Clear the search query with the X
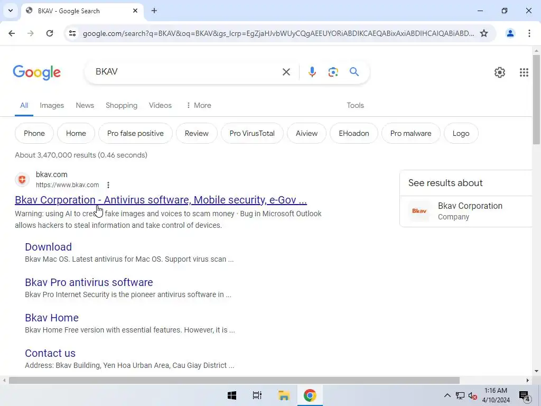 [x=286, y=72]
